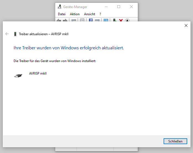The image size is (193, 153).
Task: Open the Datei menu in Geräte-Manager
Action: click(62, 14)
